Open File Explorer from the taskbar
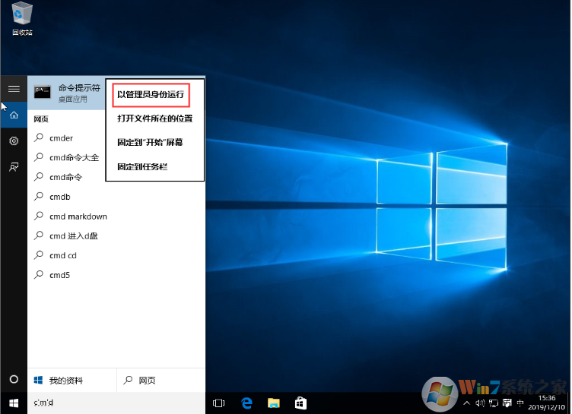572x414 pixels. pyautogui.click(x=273, y=403)
